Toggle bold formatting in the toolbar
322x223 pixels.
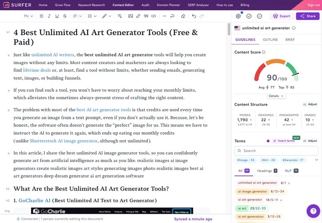41,16
